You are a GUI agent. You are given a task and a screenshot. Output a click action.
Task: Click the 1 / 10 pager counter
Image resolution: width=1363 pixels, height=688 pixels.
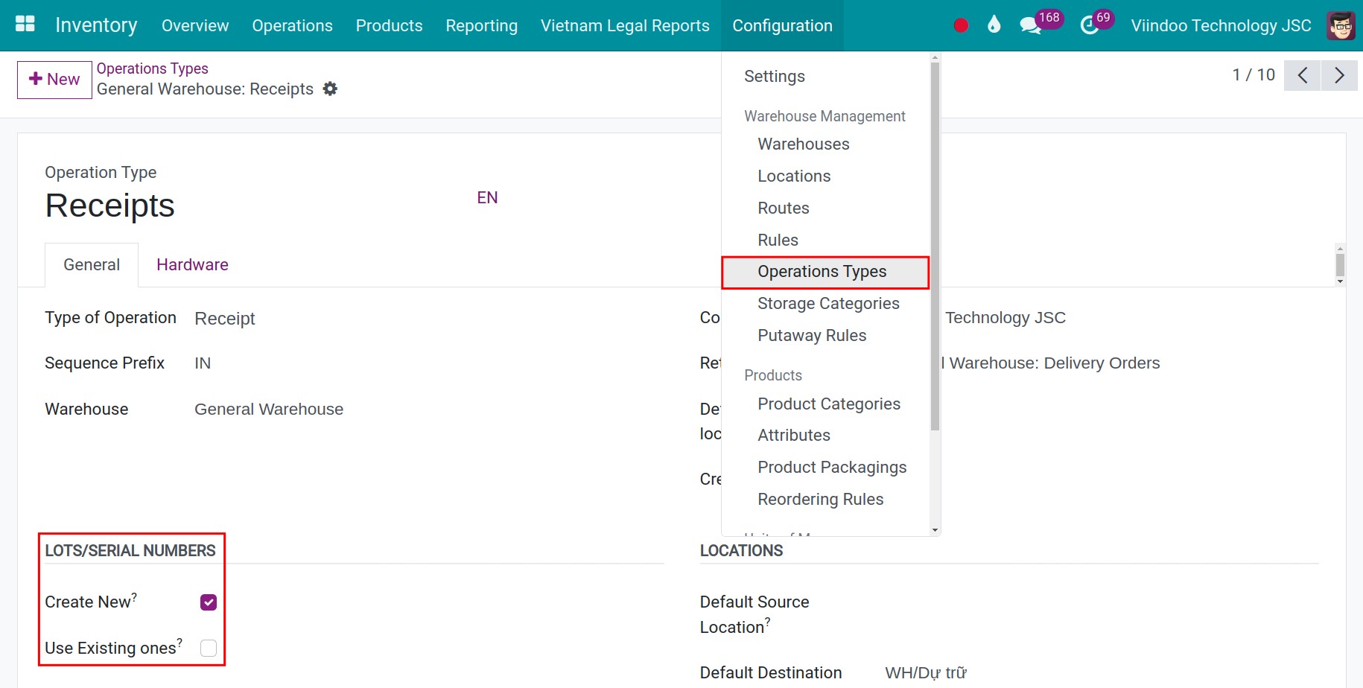click(1254, 75)
